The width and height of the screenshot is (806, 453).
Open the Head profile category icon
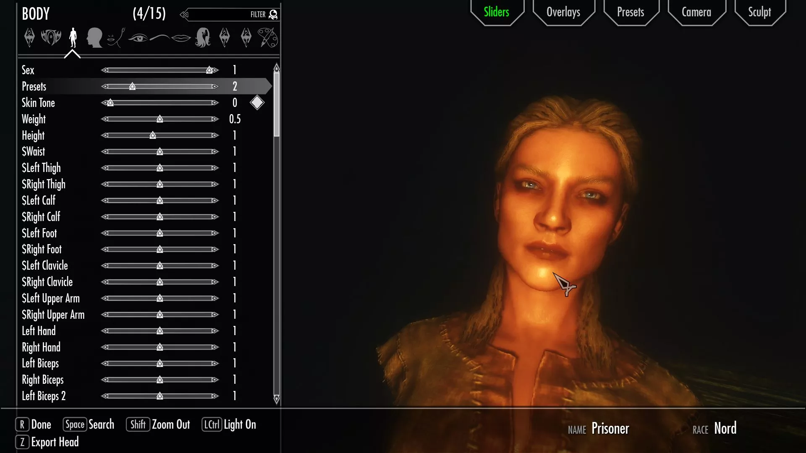tap(94, 38)
